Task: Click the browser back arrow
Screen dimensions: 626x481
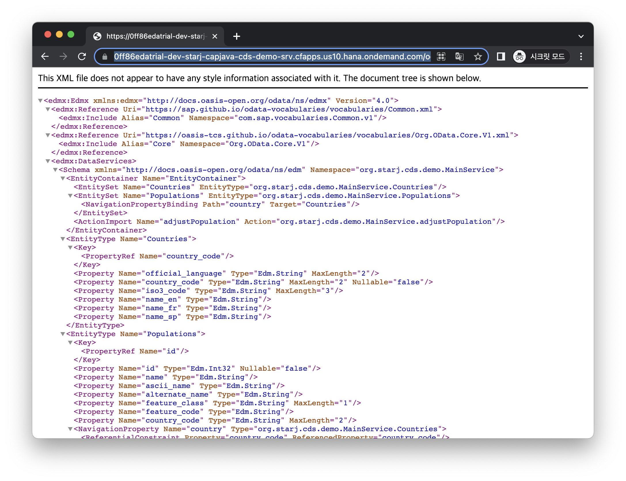Action: [45, 56]
